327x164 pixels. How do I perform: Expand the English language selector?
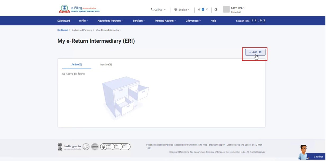pos(182,10)
